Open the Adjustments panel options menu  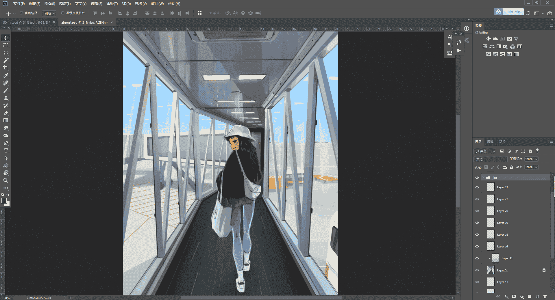coord(551,26)
